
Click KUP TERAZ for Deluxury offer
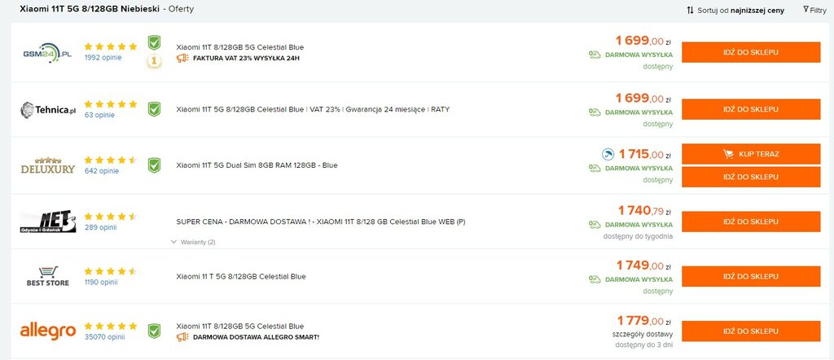[751, 154]
